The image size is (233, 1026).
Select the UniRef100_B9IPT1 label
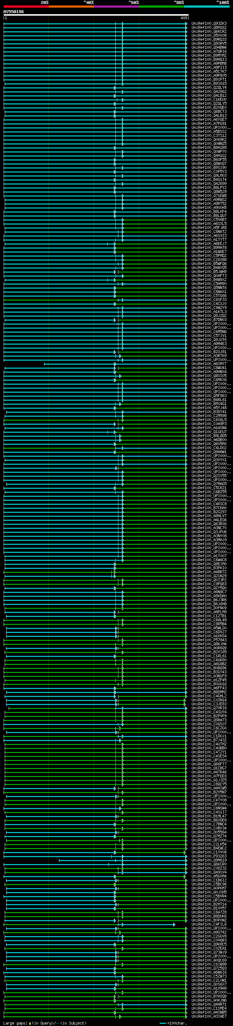click(x=209, y=79)
